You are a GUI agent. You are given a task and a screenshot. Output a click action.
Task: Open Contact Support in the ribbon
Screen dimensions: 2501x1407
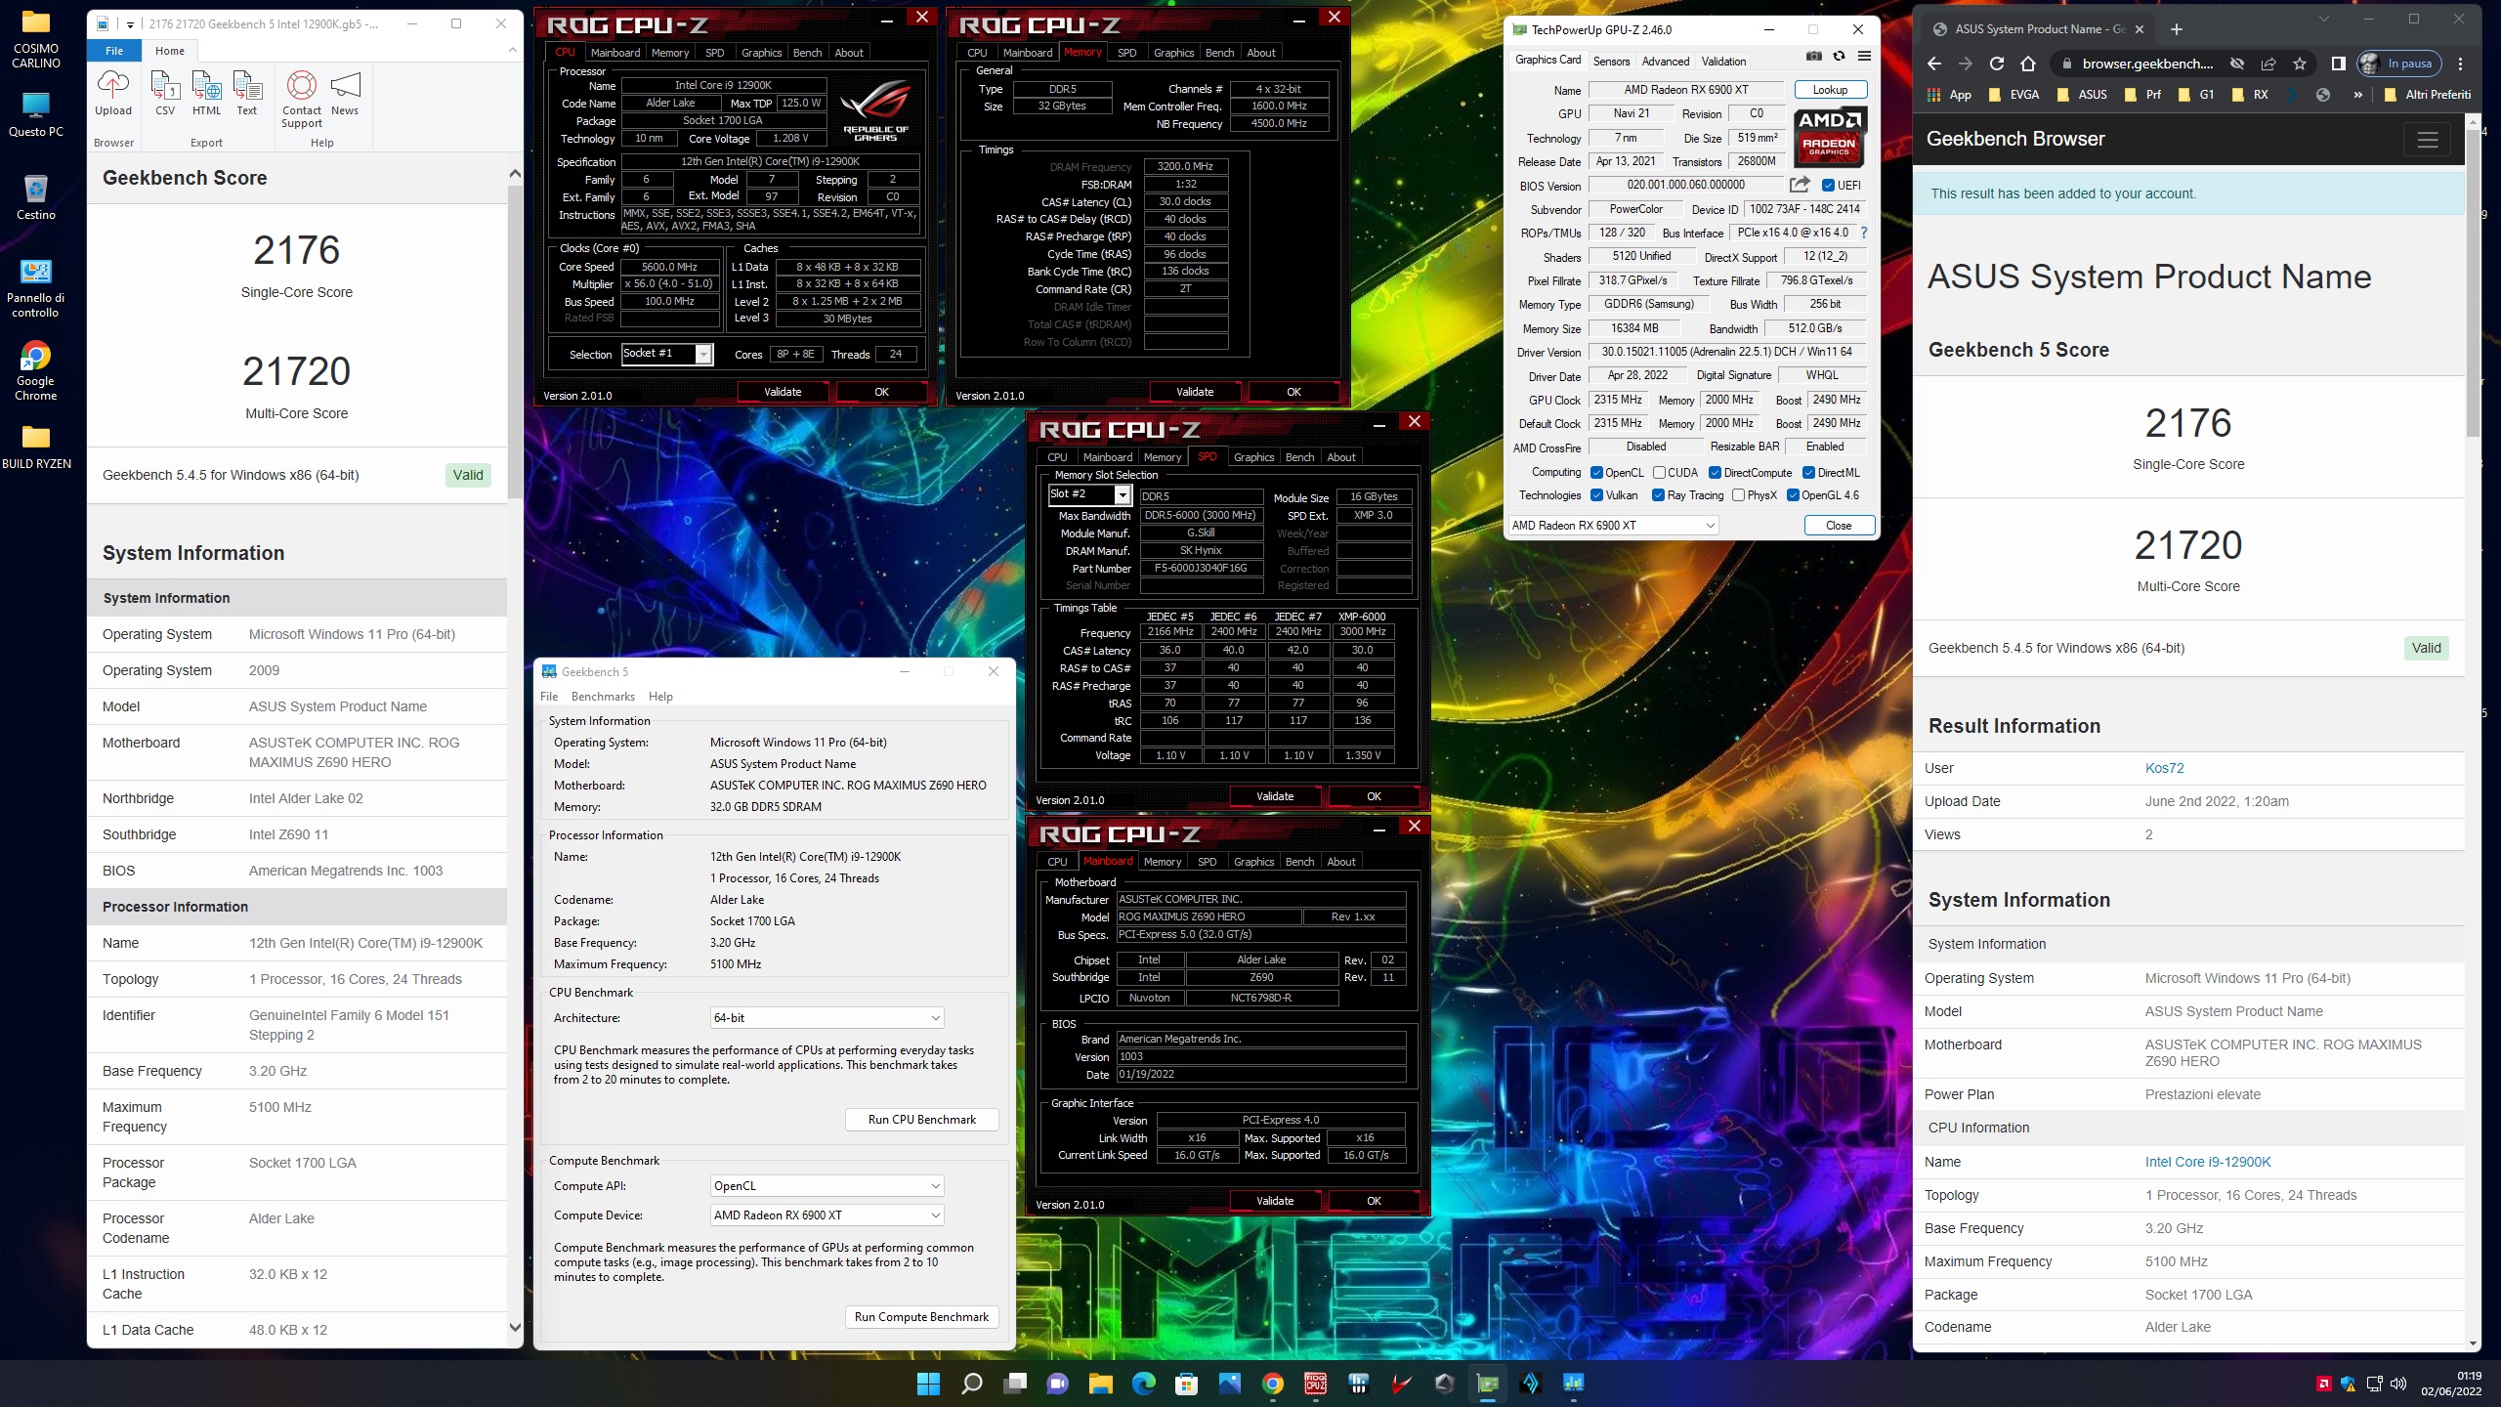(302, 99)
